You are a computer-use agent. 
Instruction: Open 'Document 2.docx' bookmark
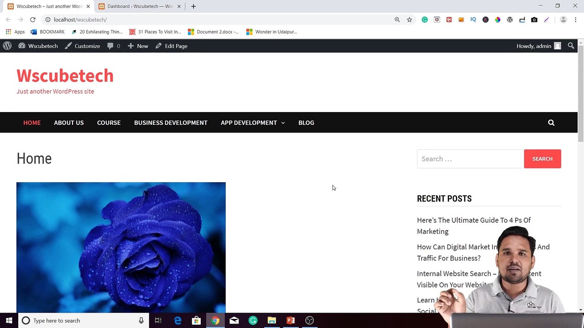pos(213,32)
